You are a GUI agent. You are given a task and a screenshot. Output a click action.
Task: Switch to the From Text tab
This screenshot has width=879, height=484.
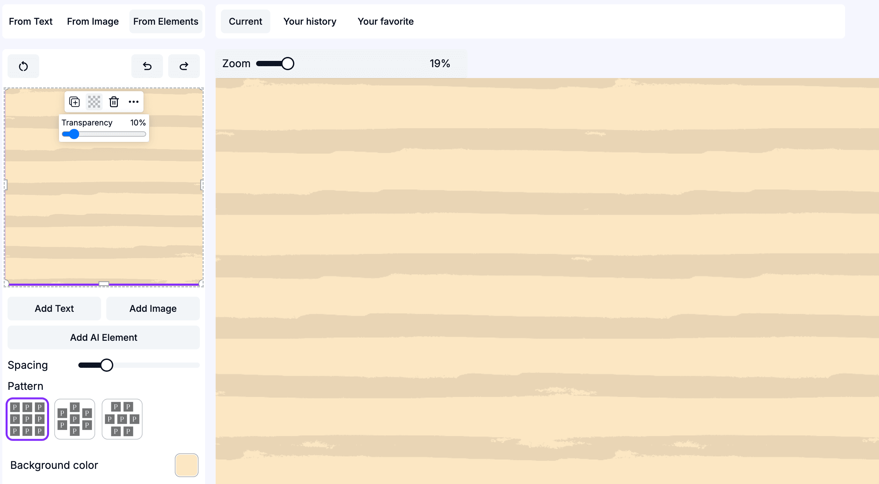(x=31, y=21)
